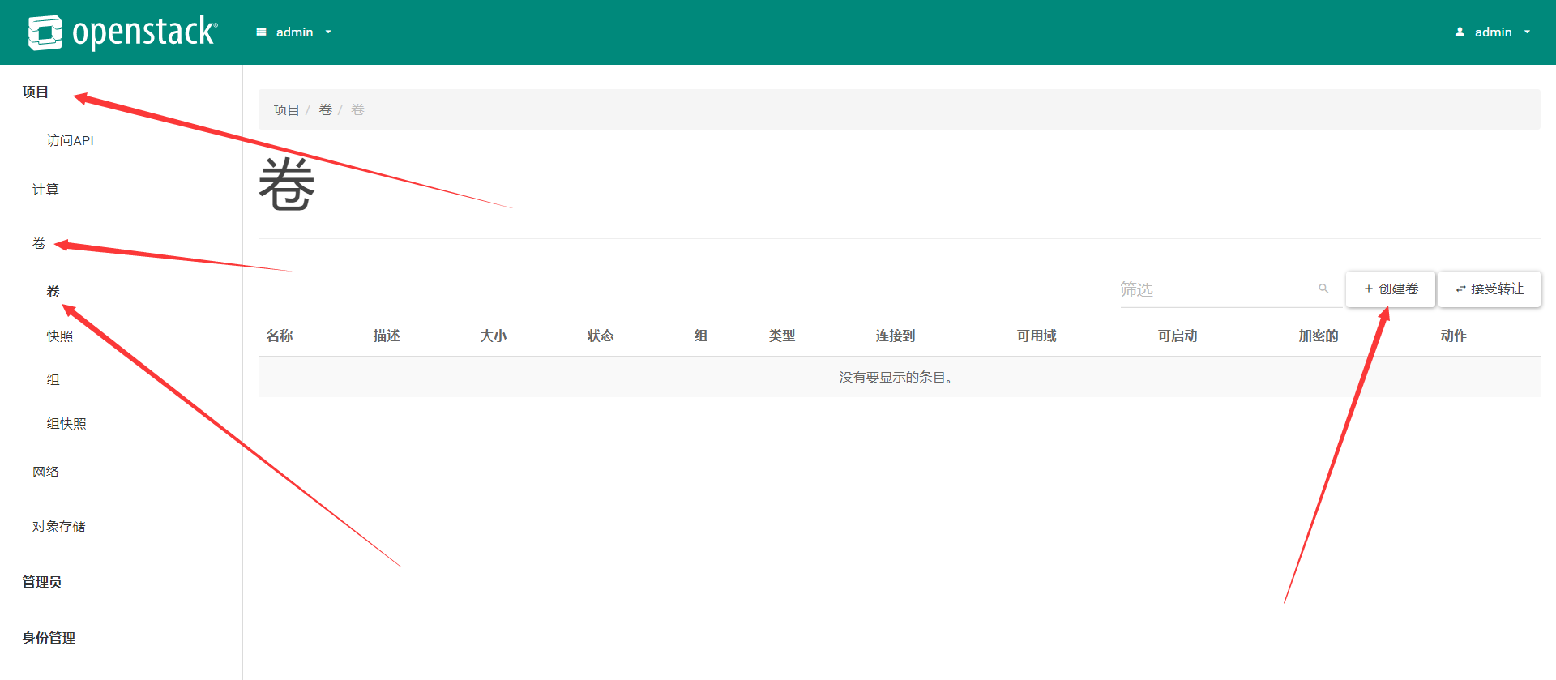
Task: Open the 组快照 page from the sidebar
Action: [66, 423]
